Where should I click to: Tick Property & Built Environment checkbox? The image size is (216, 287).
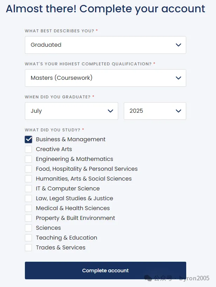point(28,218)
